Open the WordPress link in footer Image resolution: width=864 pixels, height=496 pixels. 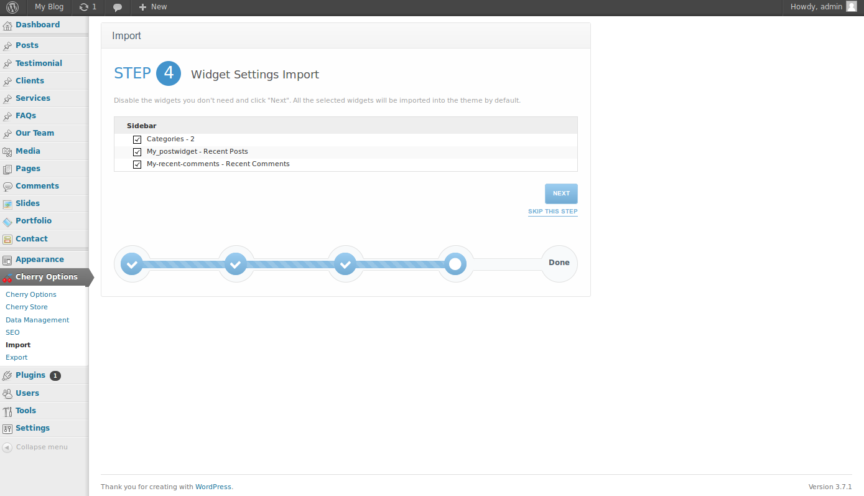click(213, 487)
